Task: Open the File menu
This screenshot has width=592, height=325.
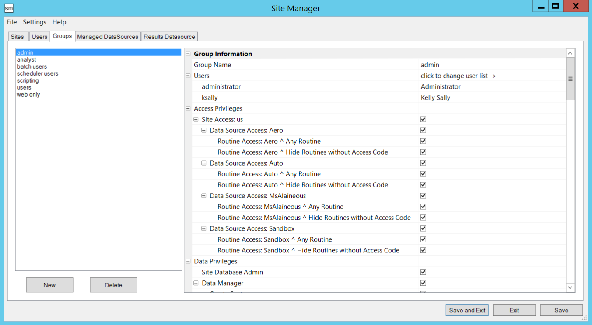Action: click(x=12, y=22)
